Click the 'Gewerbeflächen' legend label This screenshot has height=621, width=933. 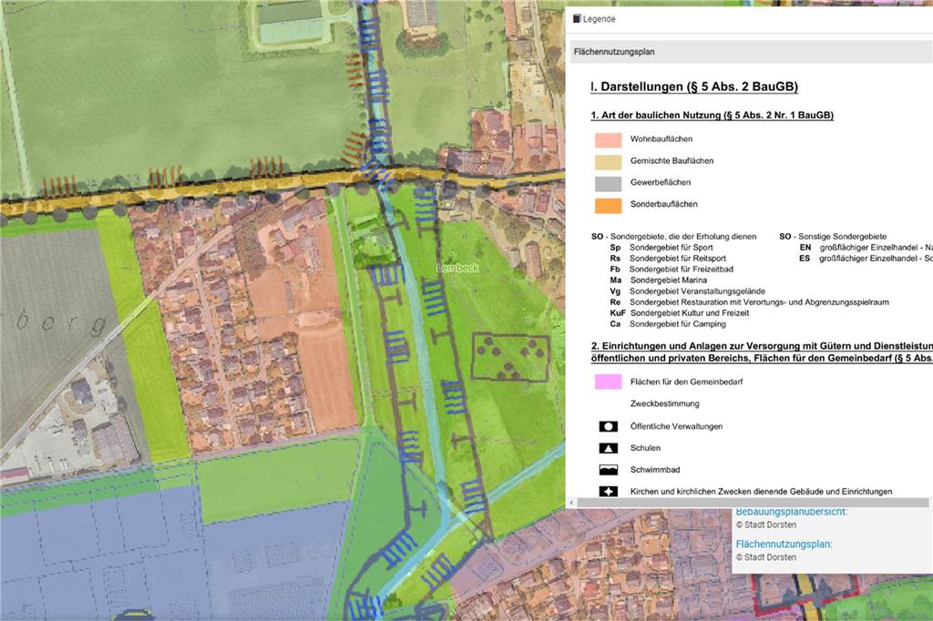coord(661,182)
